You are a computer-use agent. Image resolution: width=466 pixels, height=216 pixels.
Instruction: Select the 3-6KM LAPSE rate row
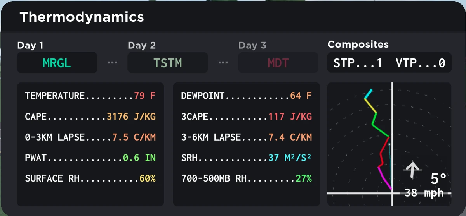click(246, 137)
